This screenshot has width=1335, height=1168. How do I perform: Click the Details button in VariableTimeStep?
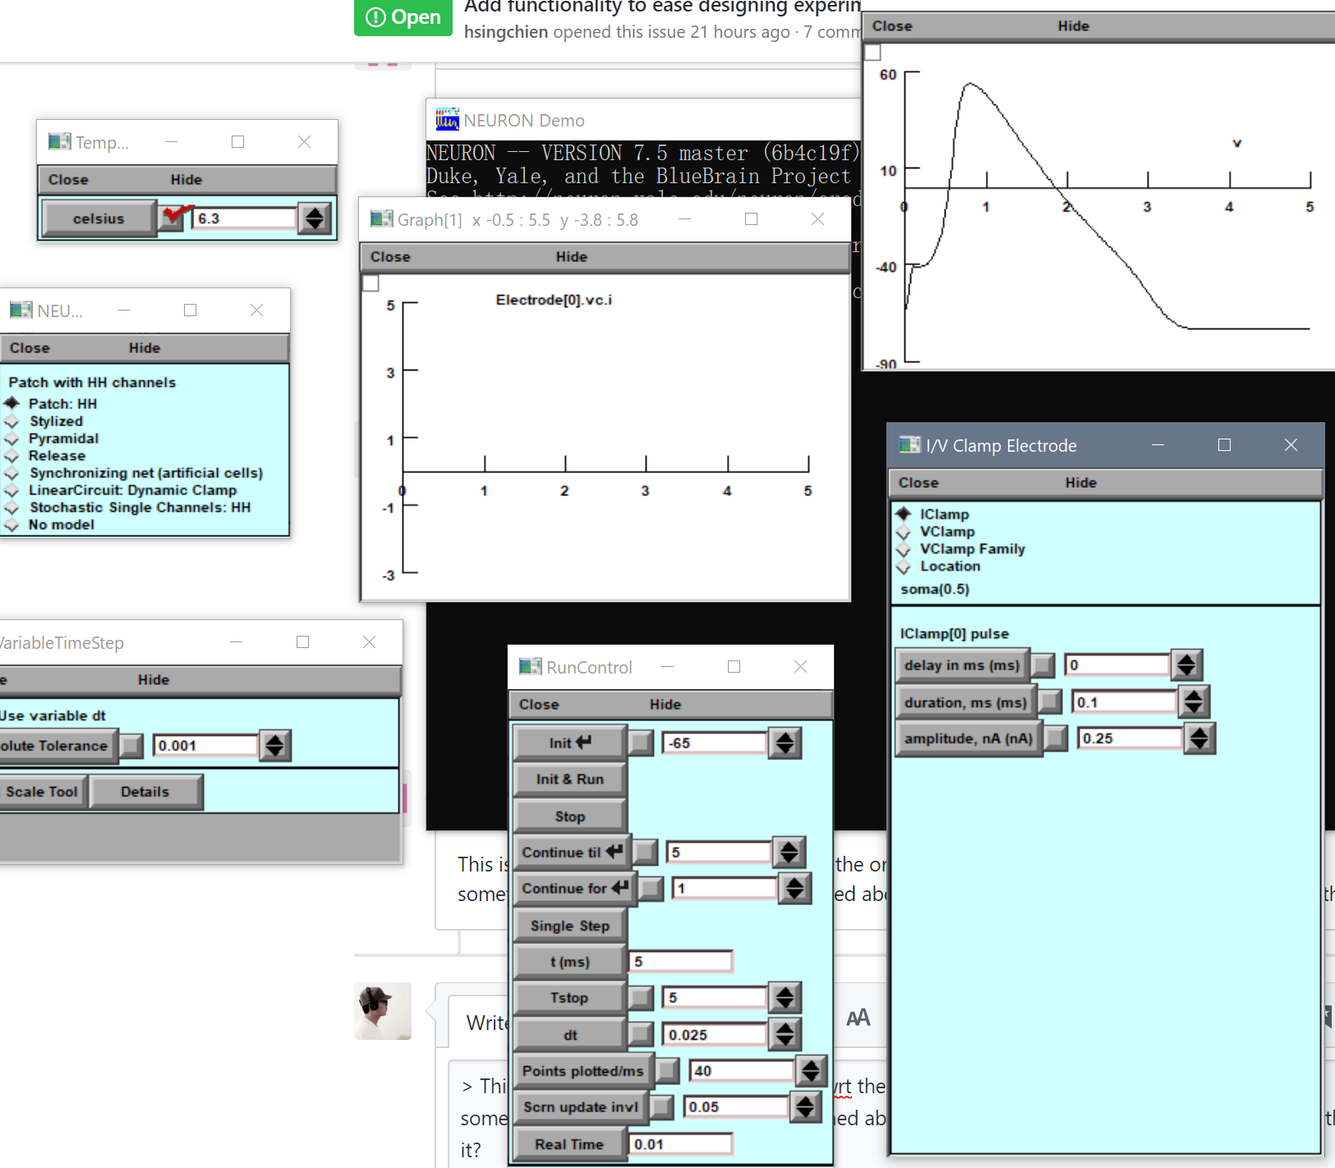click(x=145, y=792)
